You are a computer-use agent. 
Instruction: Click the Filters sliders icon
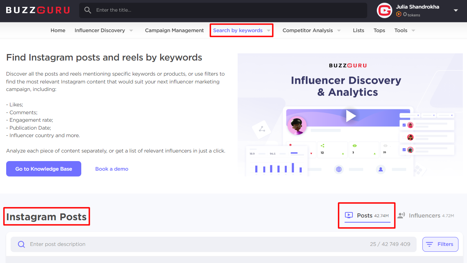[x=429, y=244]
